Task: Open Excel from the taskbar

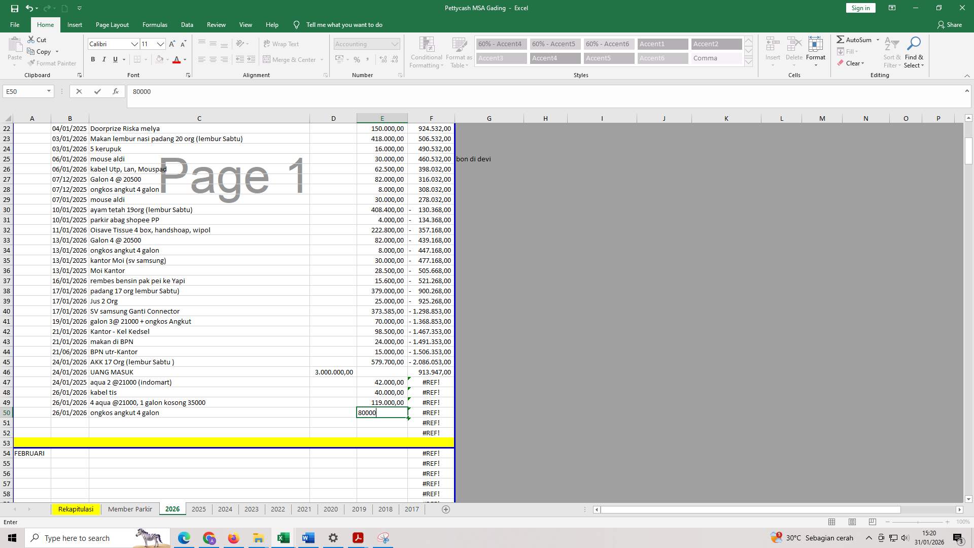Action: (x=283, y=538)
